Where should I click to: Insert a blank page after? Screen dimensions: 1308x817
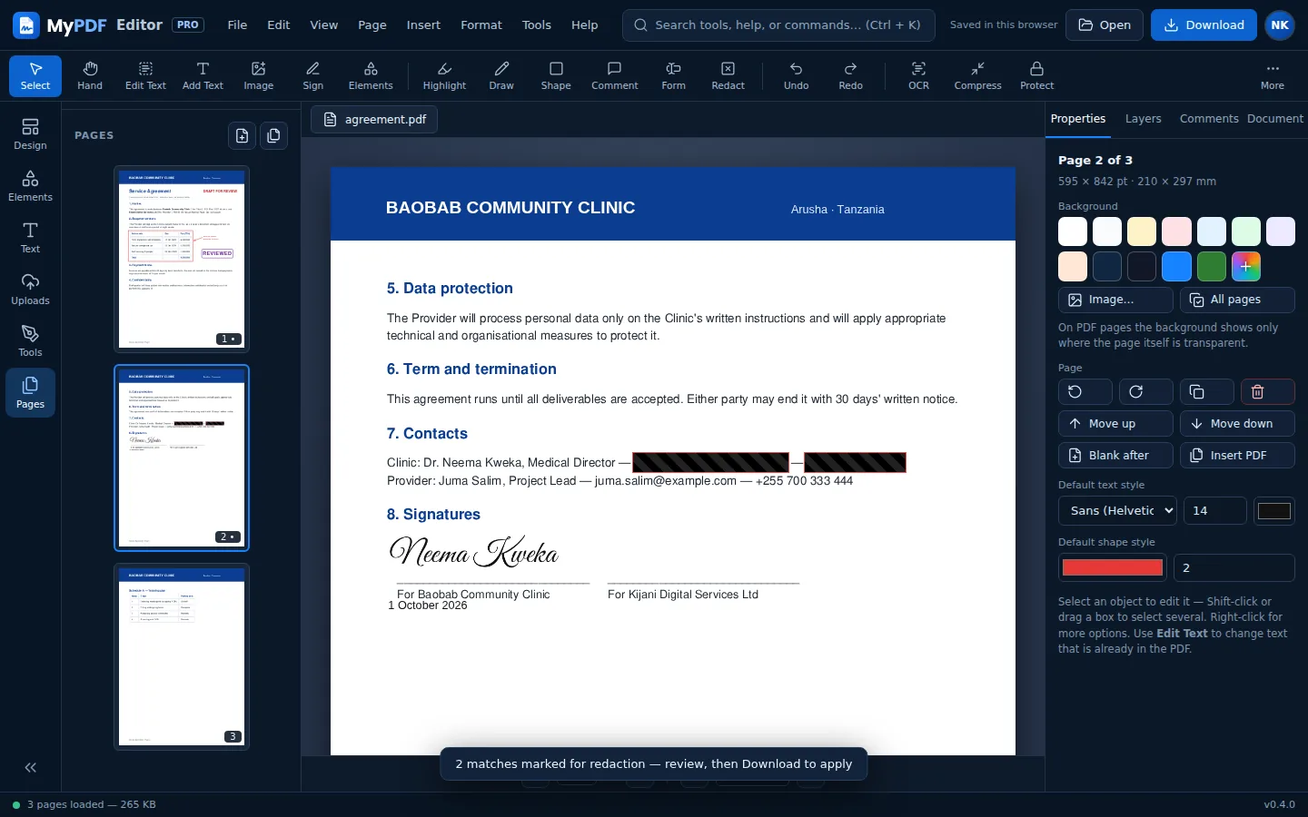tap(1115, 456)
